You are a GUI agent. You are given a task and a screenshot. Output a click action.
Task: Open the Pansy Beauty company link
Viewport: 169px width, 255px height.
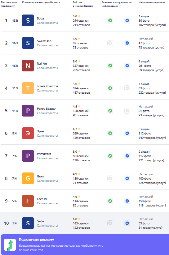point(46,108)
